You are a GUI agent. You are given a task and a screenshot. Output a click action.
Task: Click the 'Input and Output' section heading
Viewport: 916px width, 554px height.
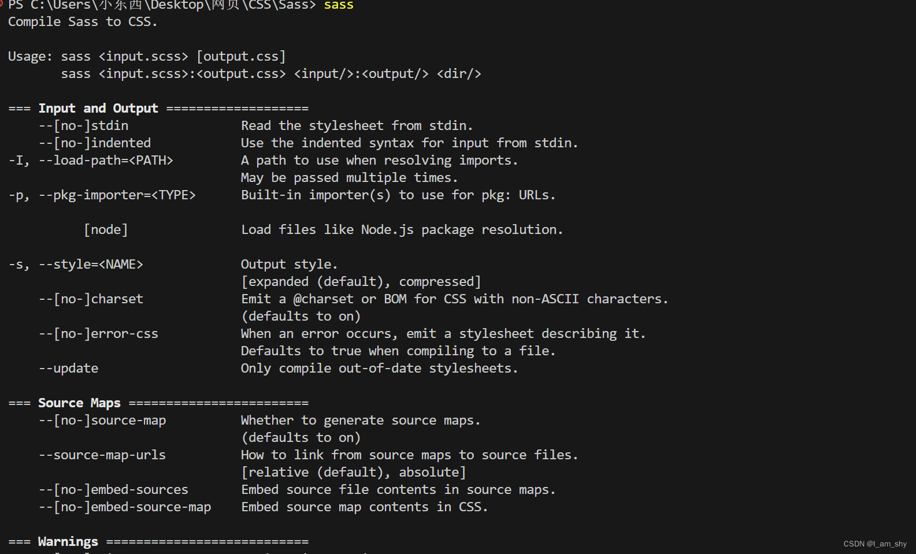pyautogui.click(x=98, y=109)
